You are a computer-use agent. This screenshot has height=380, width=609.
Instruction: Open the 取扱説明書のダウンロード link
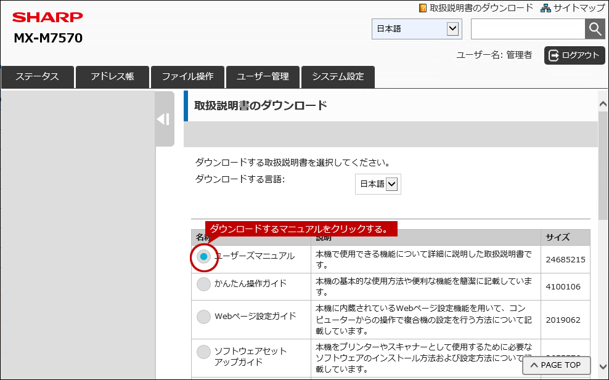(481, 8)
